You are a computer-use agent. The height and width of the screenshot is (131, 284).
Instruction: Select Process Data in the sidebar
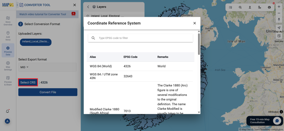(x=8, y=51)
